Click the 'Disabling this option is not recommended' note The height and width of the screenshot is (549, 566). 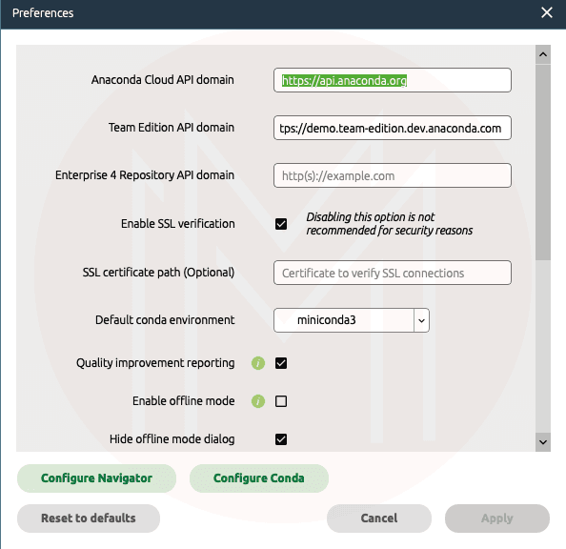click(389, 224)
